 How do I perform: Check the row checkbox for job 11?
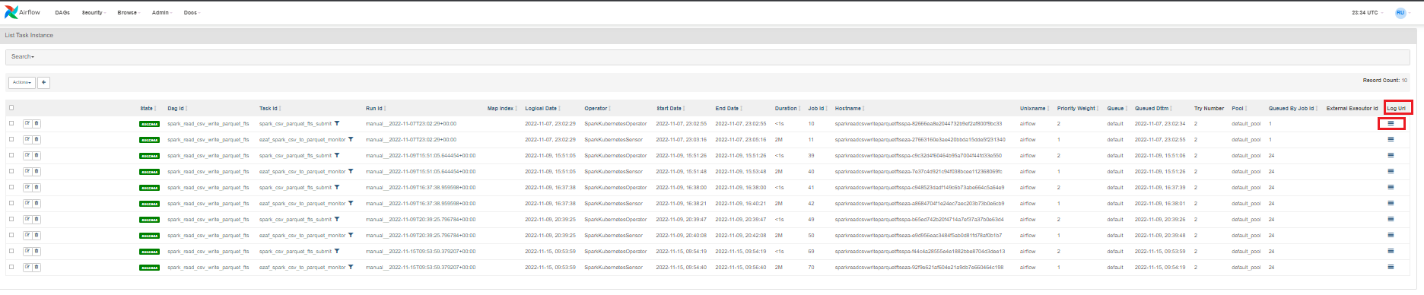coord(11,139)
